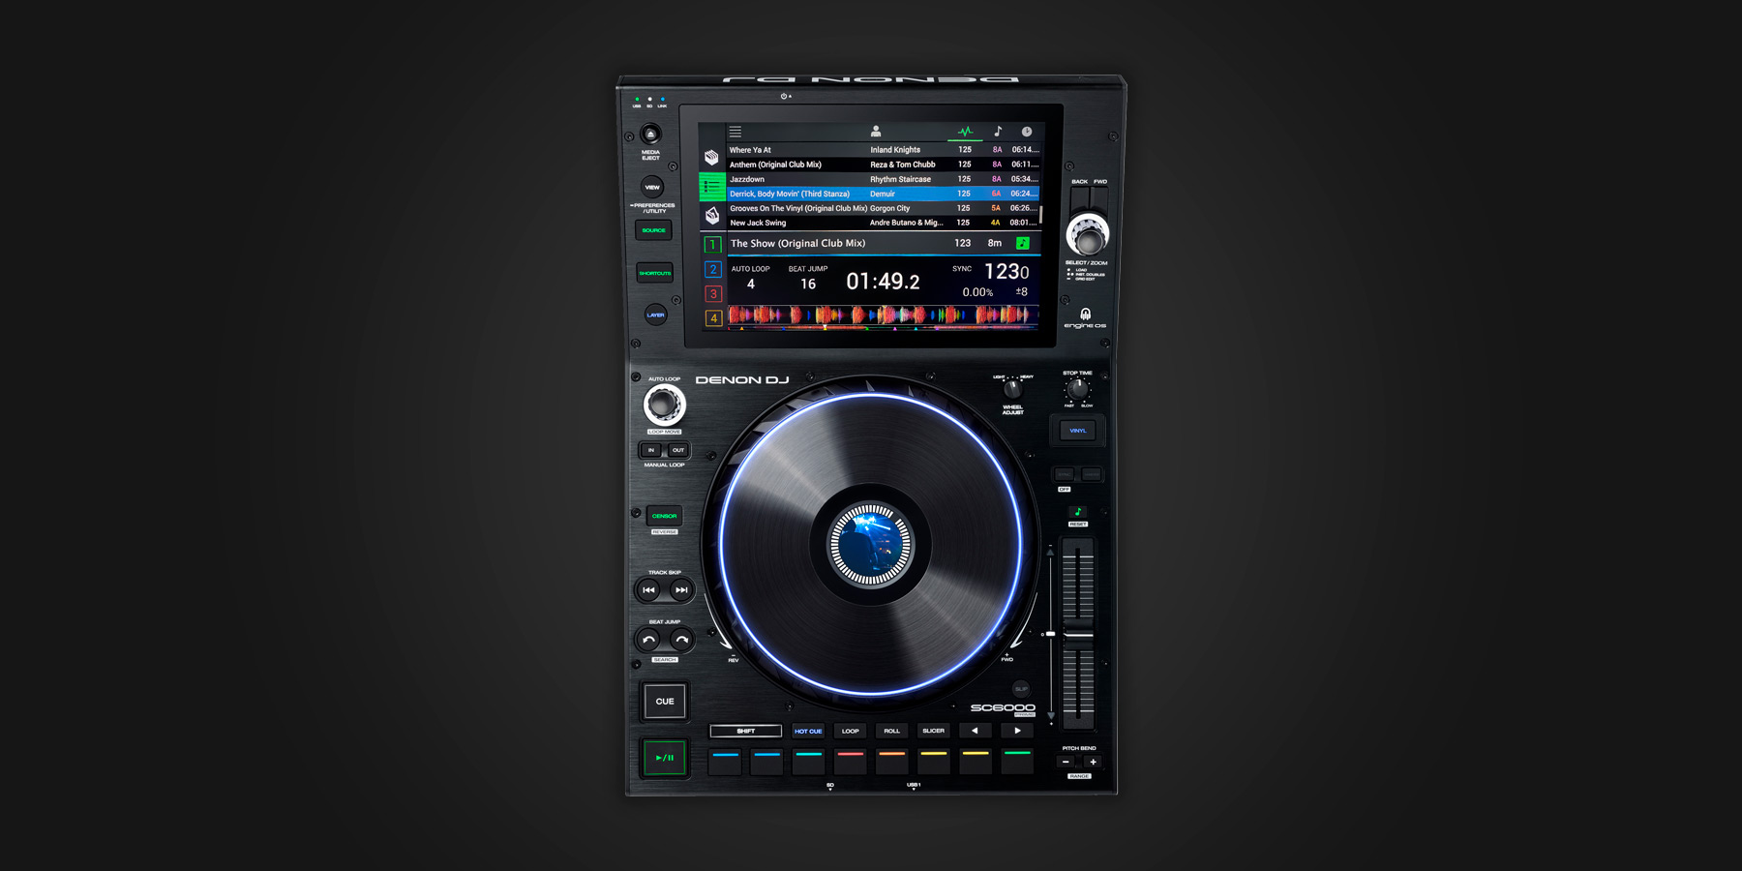1742x871 pixels.
Task: Select the 'New Jack Swing' track row
Action: click(x=884, y=223)
